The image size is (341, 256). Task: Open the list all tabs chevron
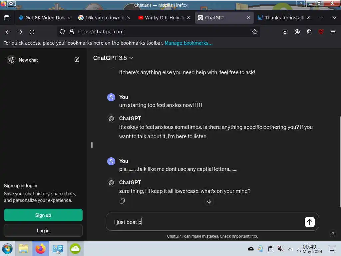334,18
